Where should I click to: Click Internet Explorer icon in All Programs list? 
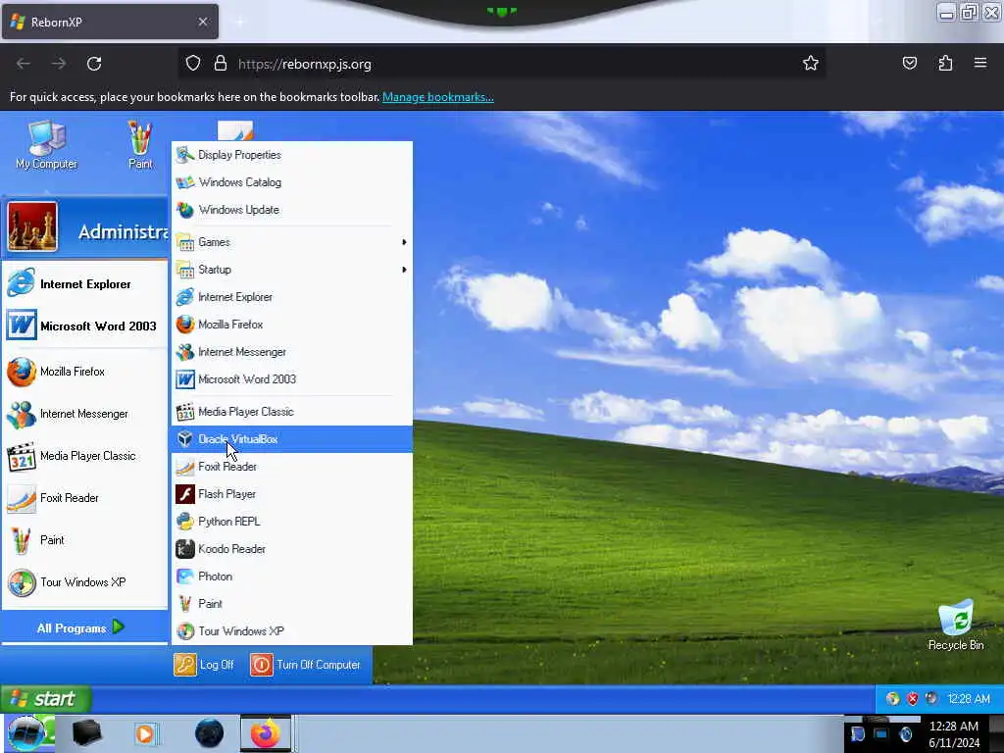pos(185,297)
